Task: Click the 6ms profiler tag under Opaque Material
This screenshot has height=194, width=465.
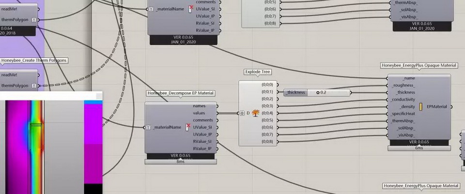Action: [x=419, y=148]
